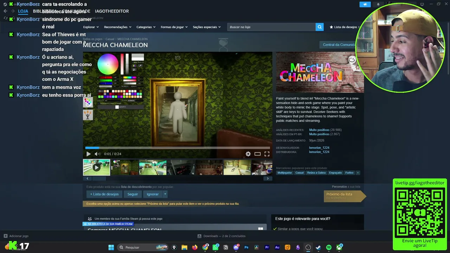450x253 pixels.
Task: Launch Premiere Pro from the taskbar
Action: tap(267, 247)
